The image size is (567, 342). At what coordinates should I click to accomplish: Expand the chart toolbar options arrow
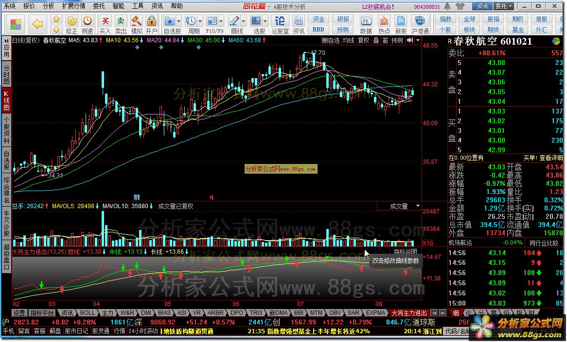point(418,40)
